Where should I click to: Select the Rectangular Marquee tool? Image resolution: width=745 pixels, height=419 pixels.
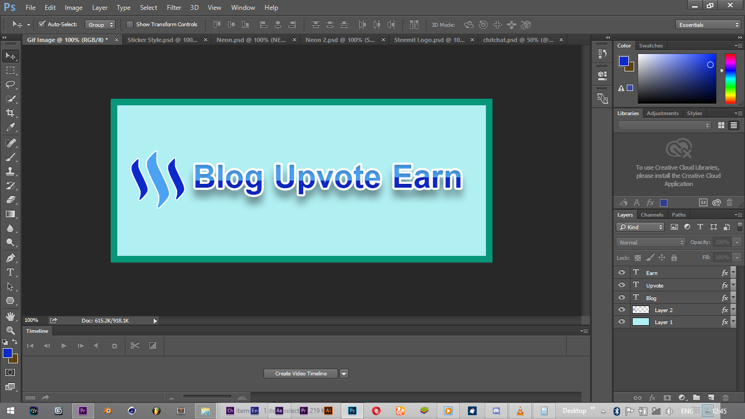tap(10, 70)
